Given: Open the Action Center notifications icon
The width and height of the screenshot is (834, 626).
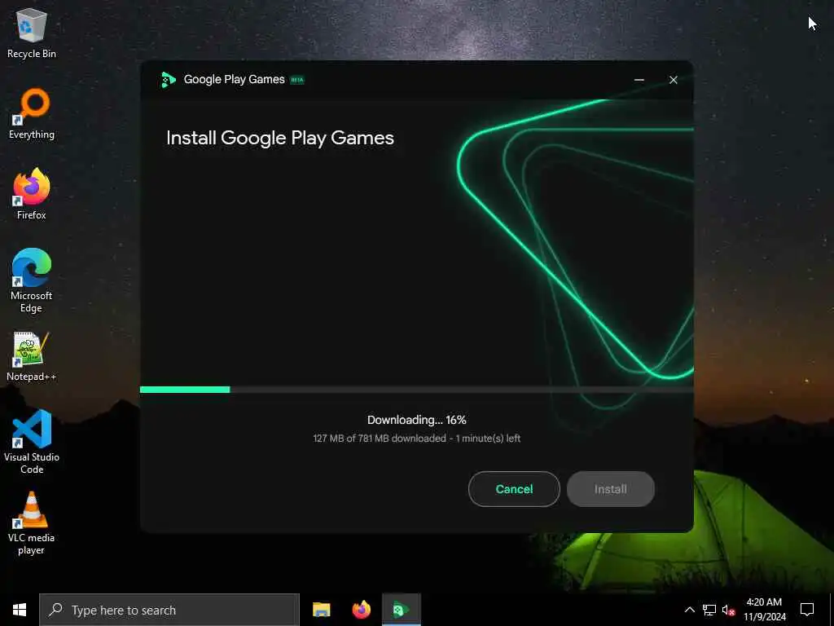Looking at the screenshot, I should coord(807,610).
